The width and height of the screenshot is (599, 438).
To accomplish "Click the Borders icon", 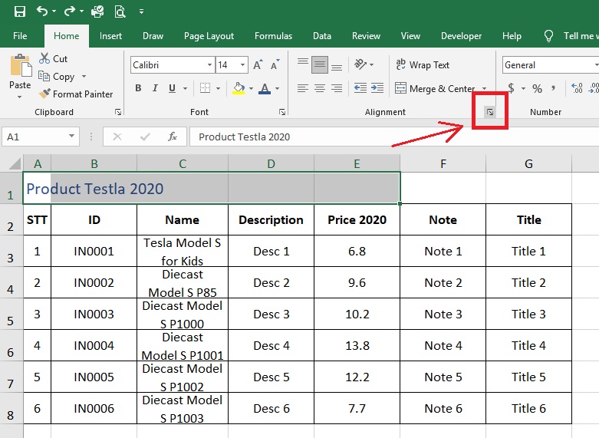I will [x=205, y=88].
